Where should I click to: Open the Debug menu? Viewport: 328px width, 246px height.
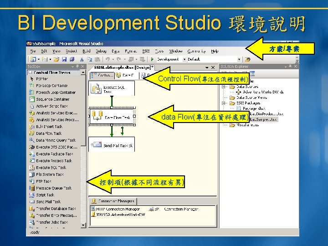(x=101, y=51)
